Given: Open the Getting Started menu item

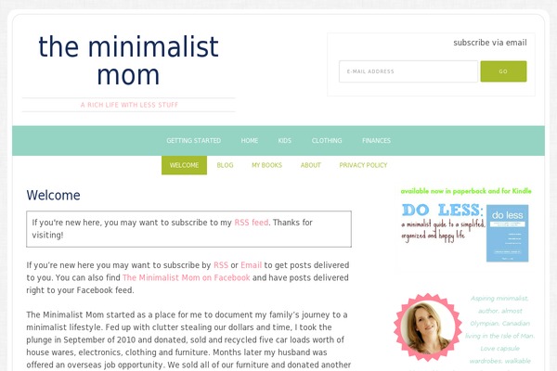Looking at the screenshot, I should pyautogui.click(x=194, y=141).
